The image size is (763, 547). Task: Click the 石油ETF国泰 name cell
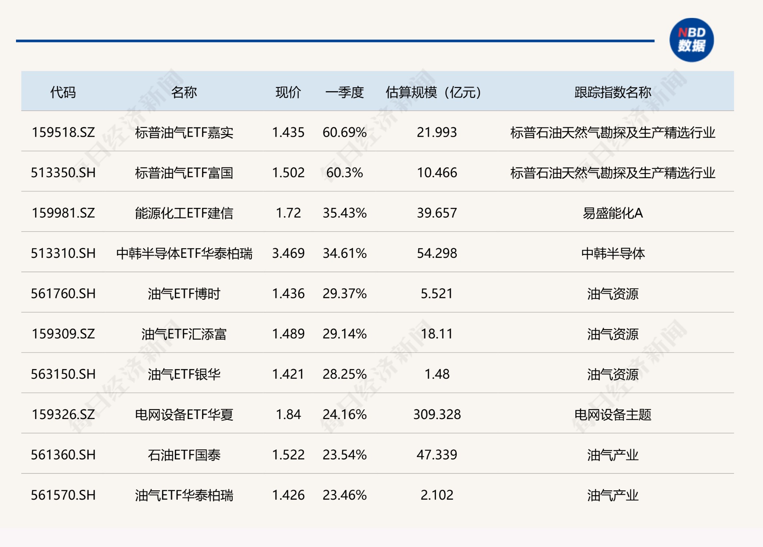(184, 455)
